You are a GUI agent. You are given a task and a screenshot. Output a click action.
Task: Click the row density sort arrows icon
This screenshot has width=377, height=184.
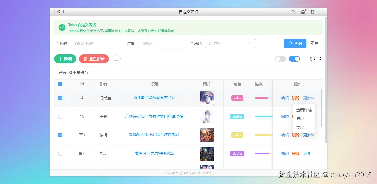(320, 59)
